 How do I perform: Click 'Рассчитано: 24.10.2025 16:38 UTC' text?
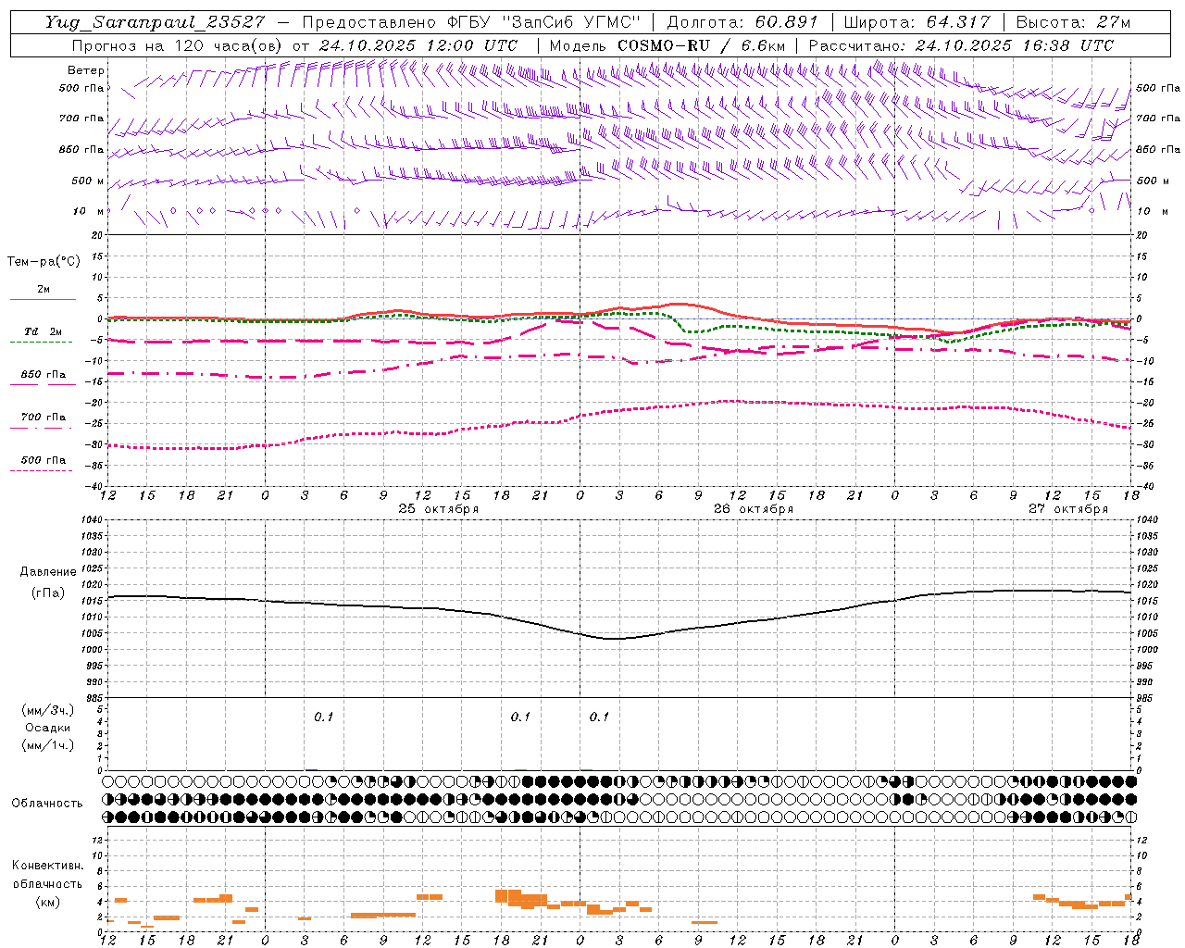point(961,45)
